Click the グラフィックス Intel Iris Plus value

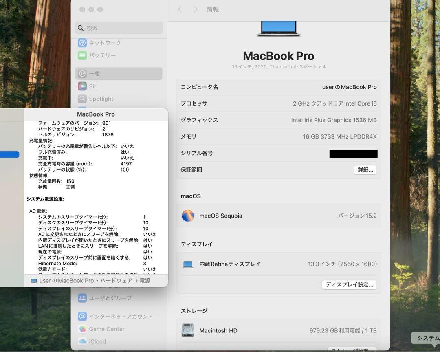click(x=334, y=120)
